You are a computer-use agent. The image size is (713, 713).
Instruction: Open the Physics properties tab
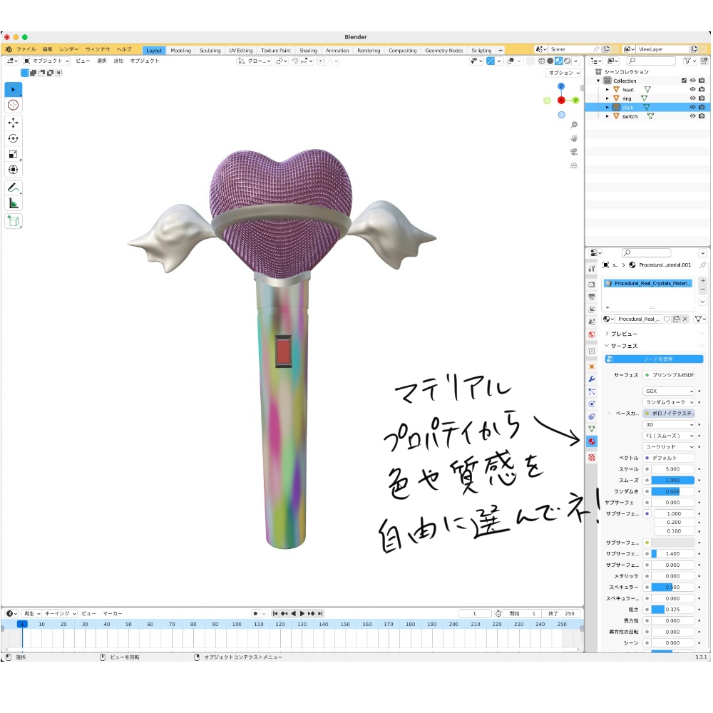tap(592, 404)
